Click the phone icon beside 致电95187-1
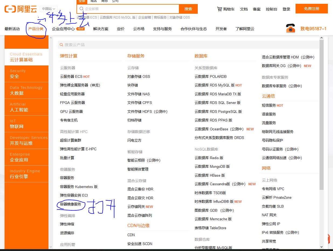The width and height of the screenshot is (333, 251). [x=290, y=29]
